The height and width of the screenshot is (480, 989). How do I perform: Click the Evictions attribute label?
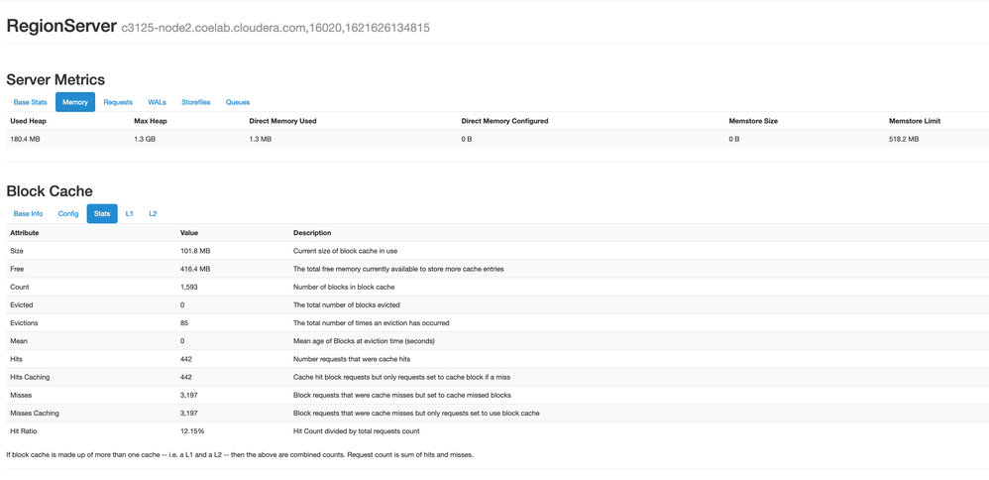tap(24, 322)
